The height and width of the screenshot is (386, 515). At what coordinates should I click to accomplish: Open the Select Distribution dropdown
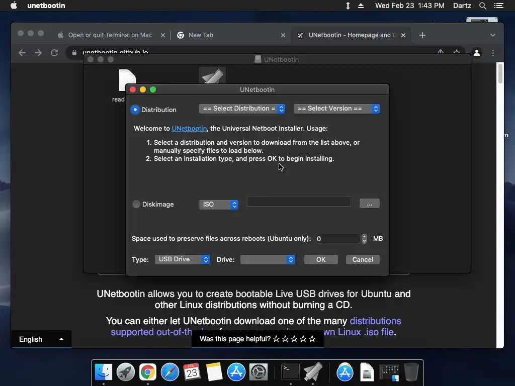(x=242, y=109)
